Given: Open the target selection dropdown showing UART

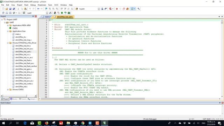Looking at the screenshot, I should click(47, 13).
